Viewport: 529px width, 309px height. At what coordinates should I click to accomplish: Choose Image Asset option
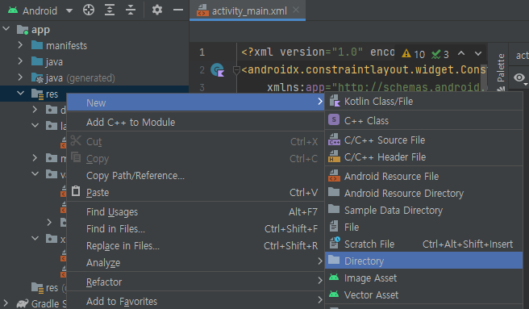tap(423, 278)
